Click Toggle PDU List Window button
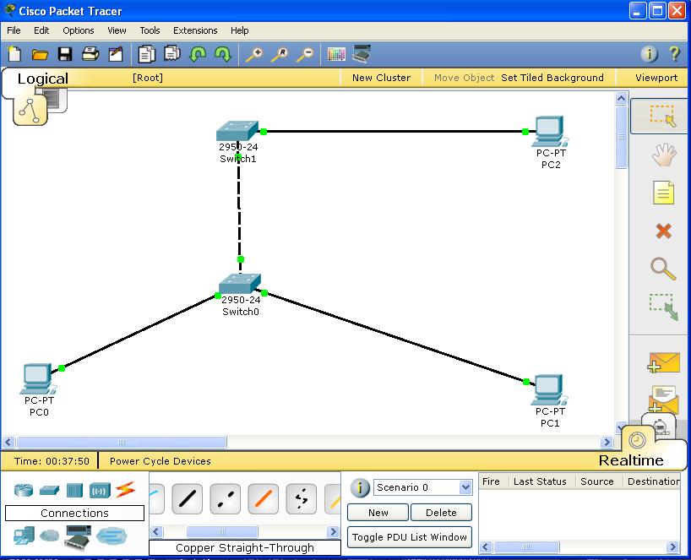Image resolution: width=691 pixels, height=560 pixels. (x=410, y=537)
